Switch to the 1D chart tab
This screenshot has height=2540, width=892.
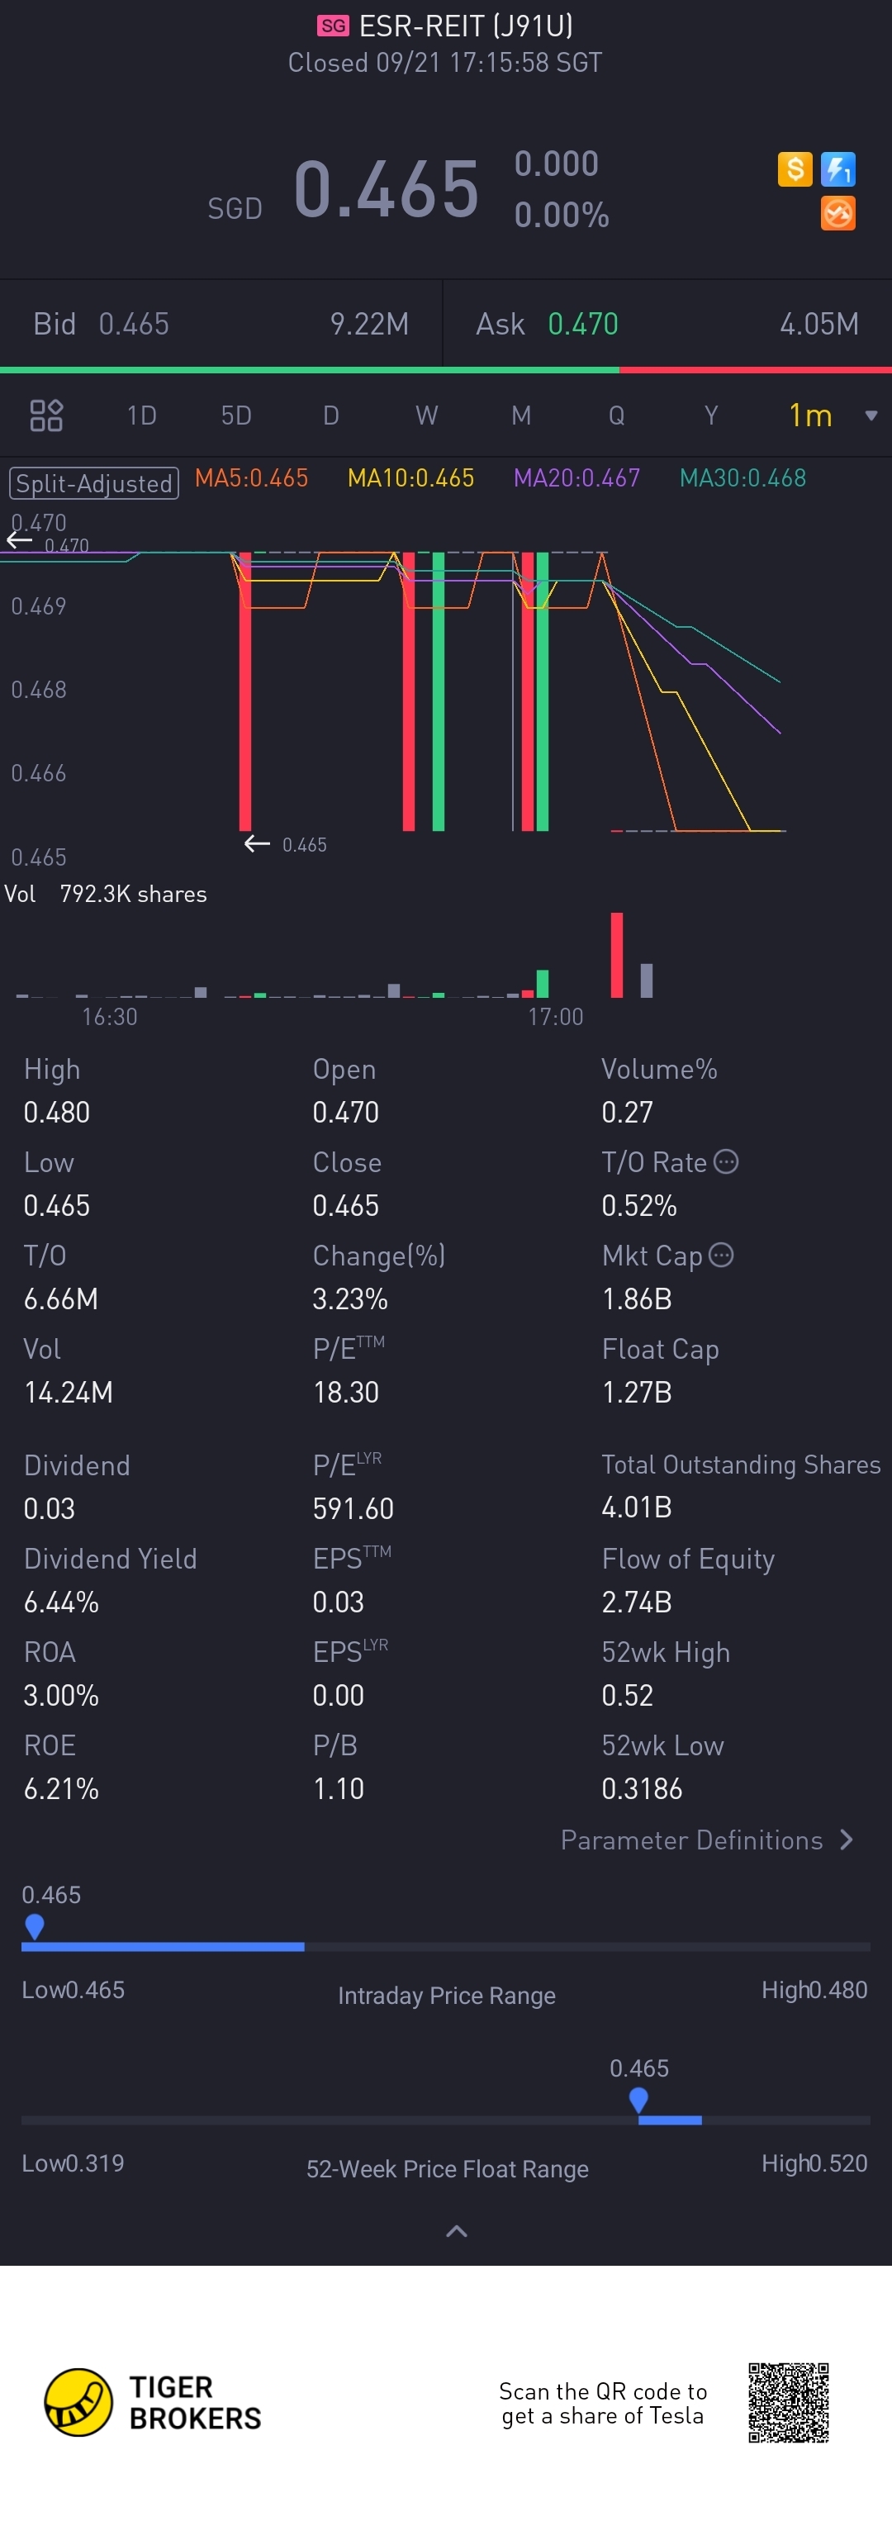point(141,415)
